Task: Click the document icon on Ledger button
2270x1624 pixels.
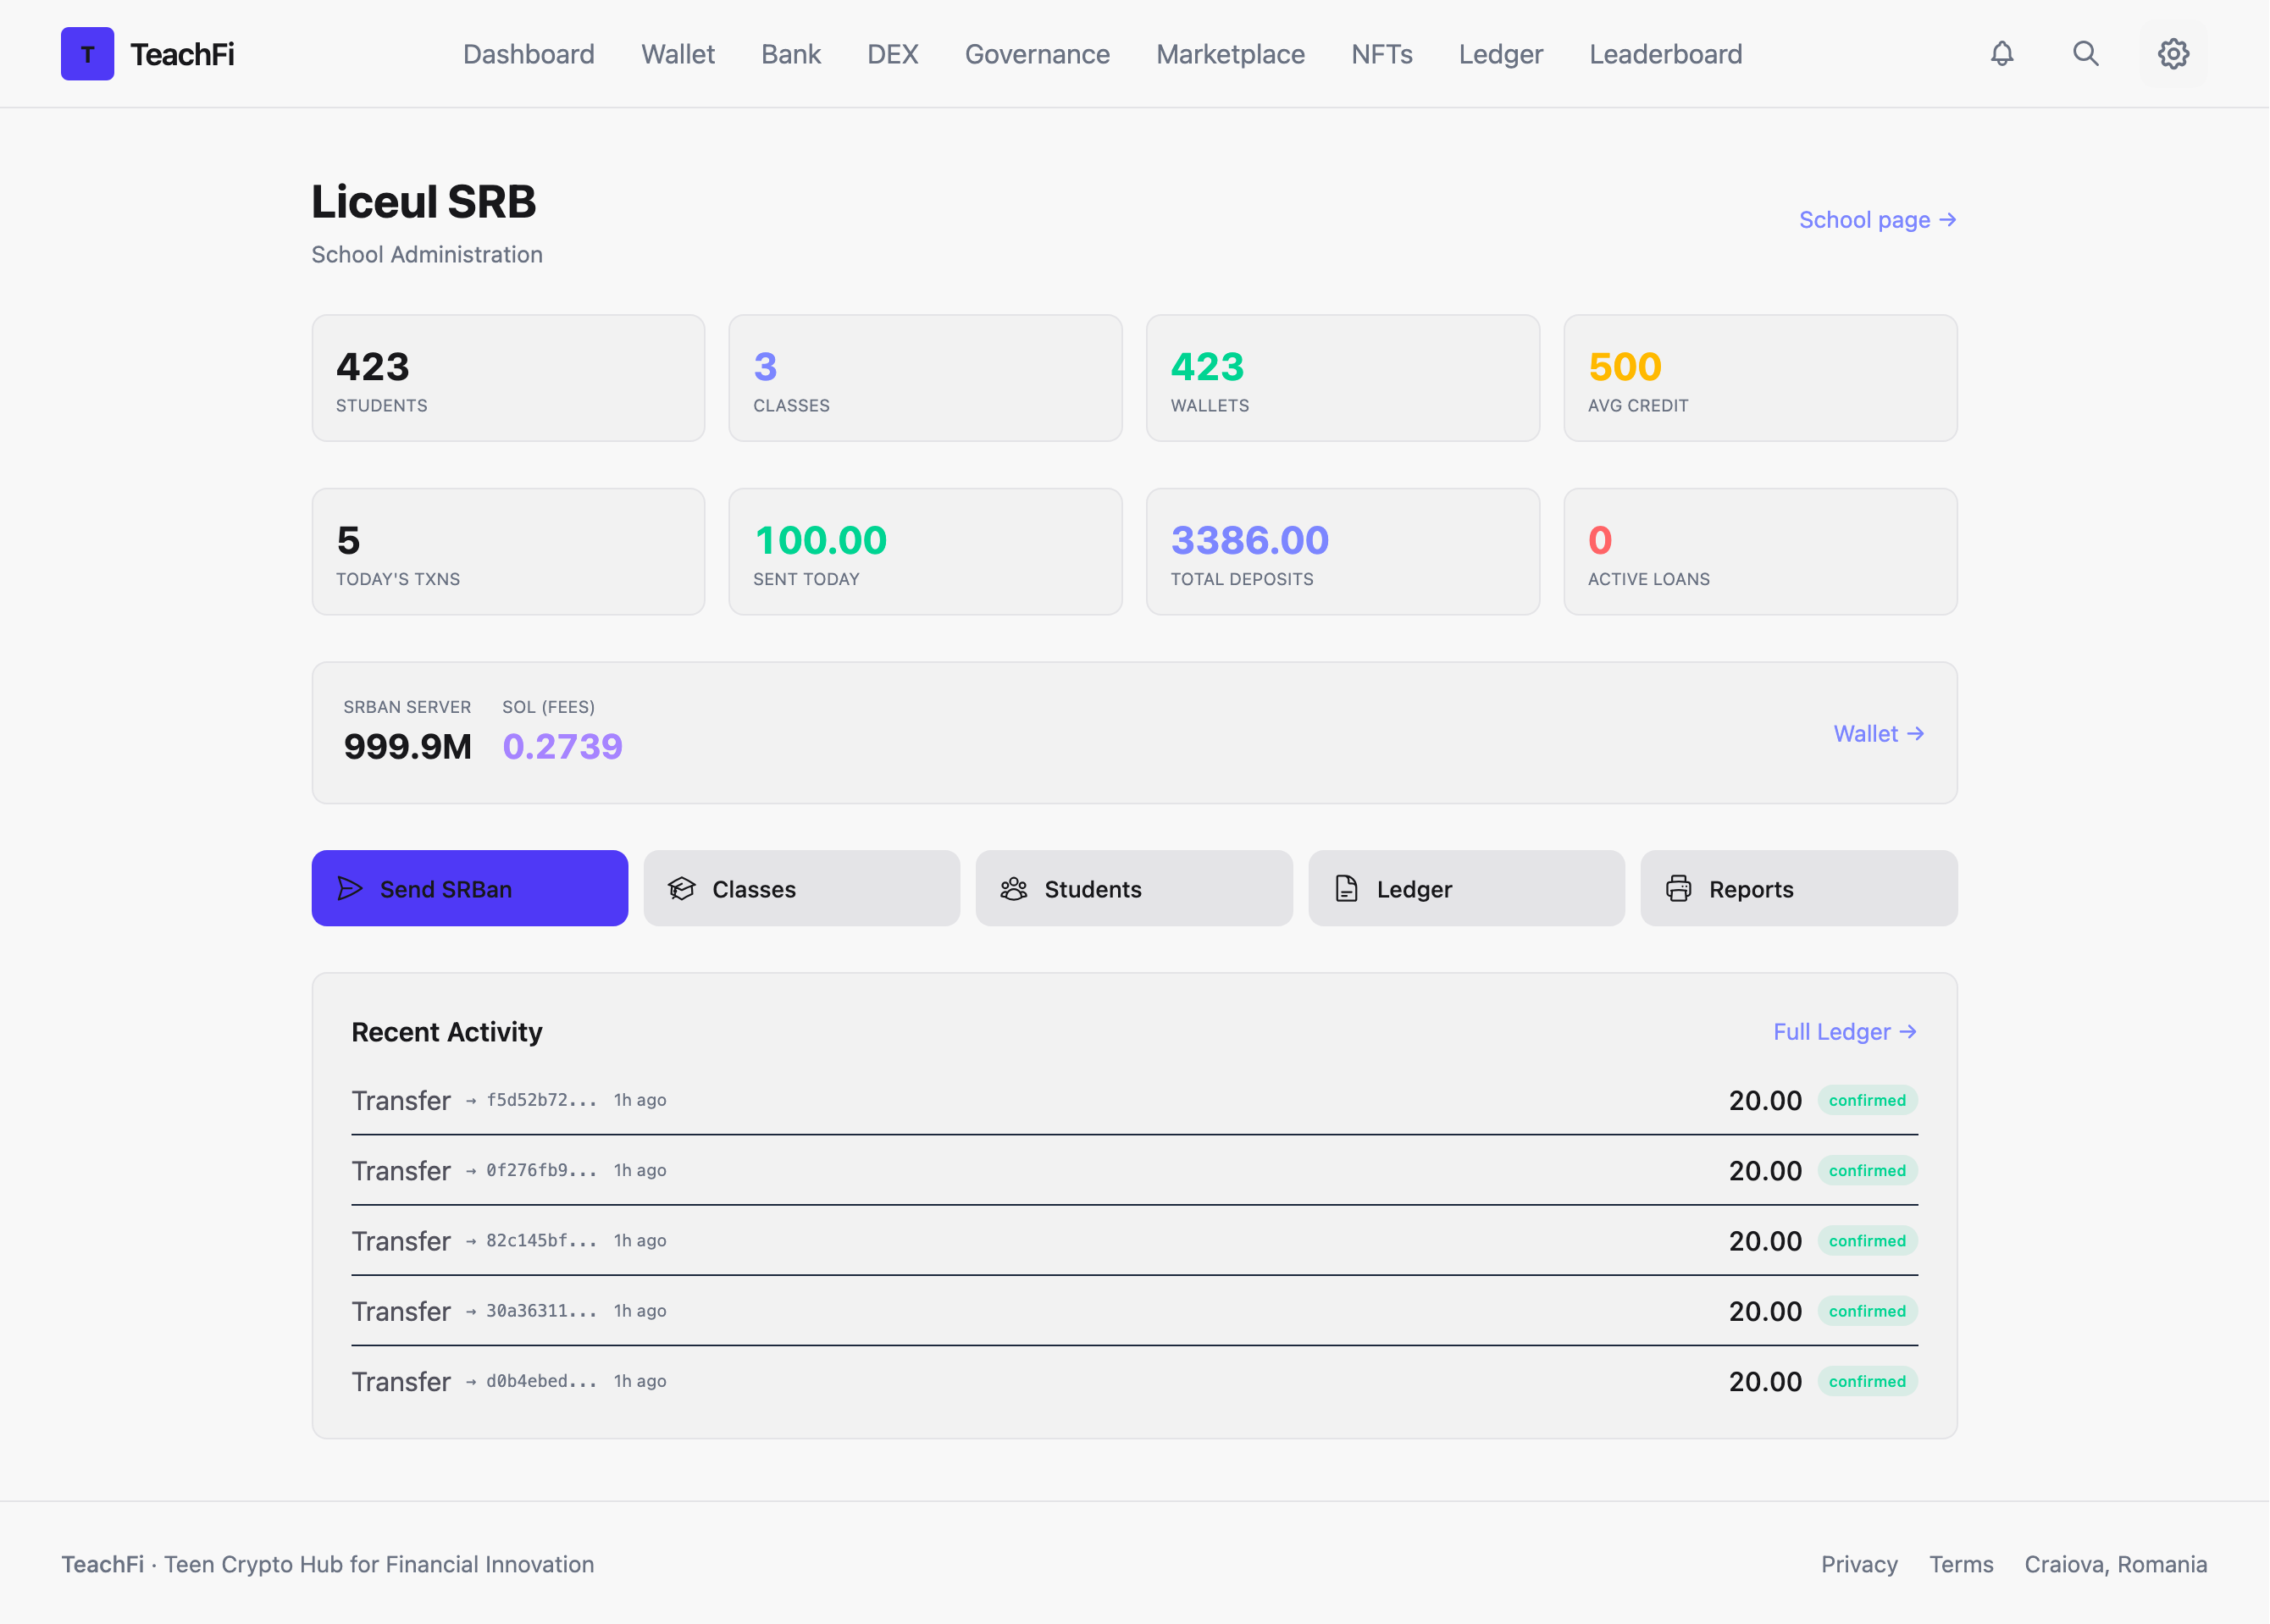Action: tap(1346, 888)
